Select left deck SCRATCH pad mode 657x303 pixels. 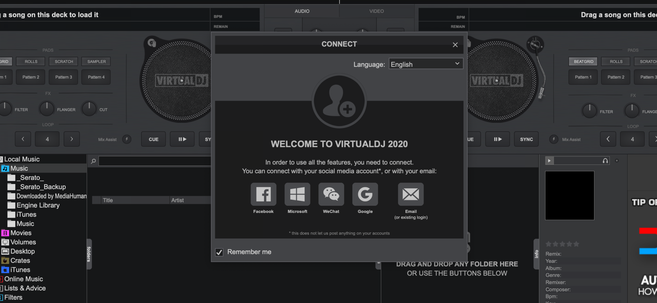pos(64,61)
